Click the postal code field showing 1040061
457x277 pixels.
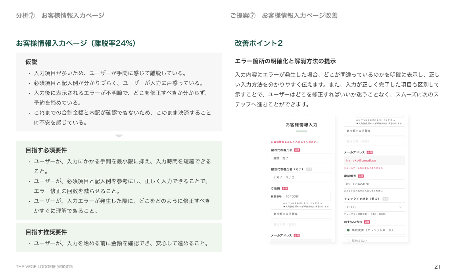tap(307, 196)
